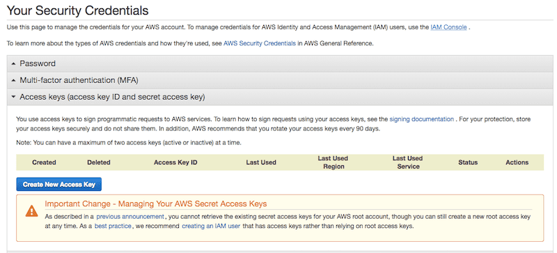Click the Last Used Service column header
Viewport: 557px width, 253px height.
pyautogui.click(x=407, y=162)
